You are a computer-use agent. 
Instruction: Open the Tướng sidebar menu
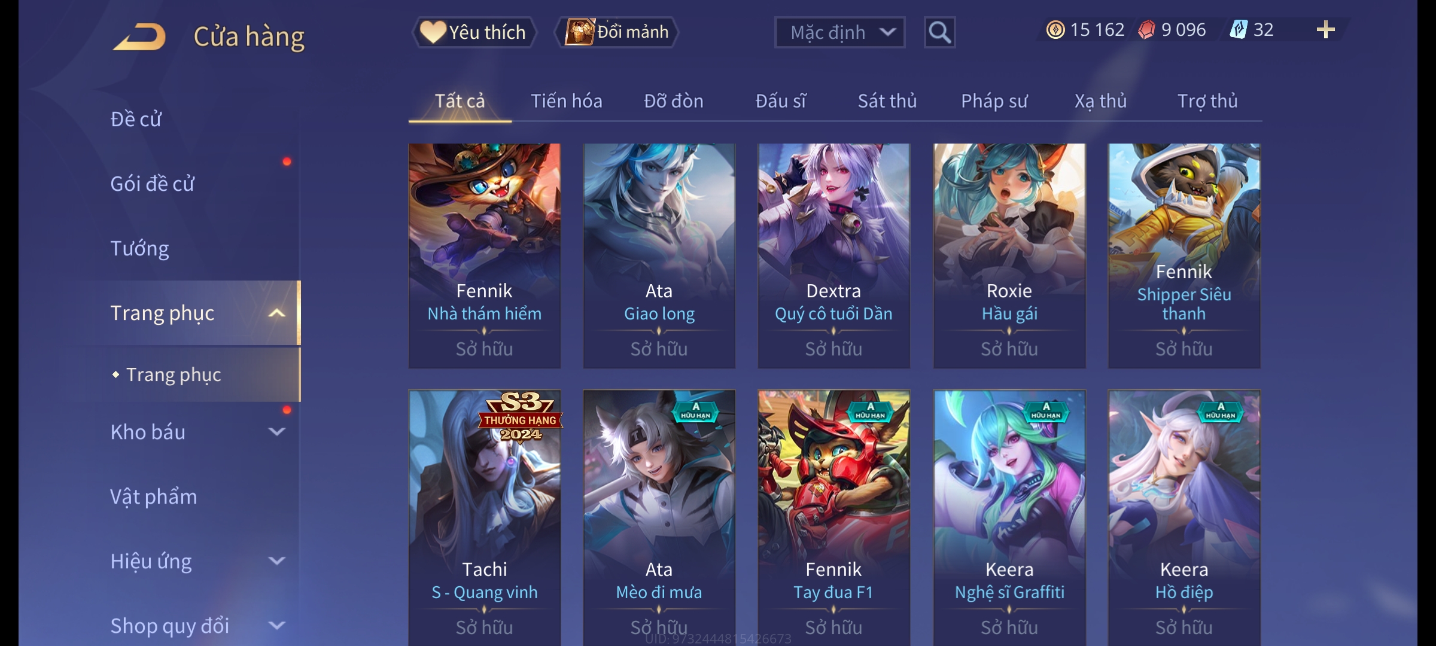coord(139,248)
